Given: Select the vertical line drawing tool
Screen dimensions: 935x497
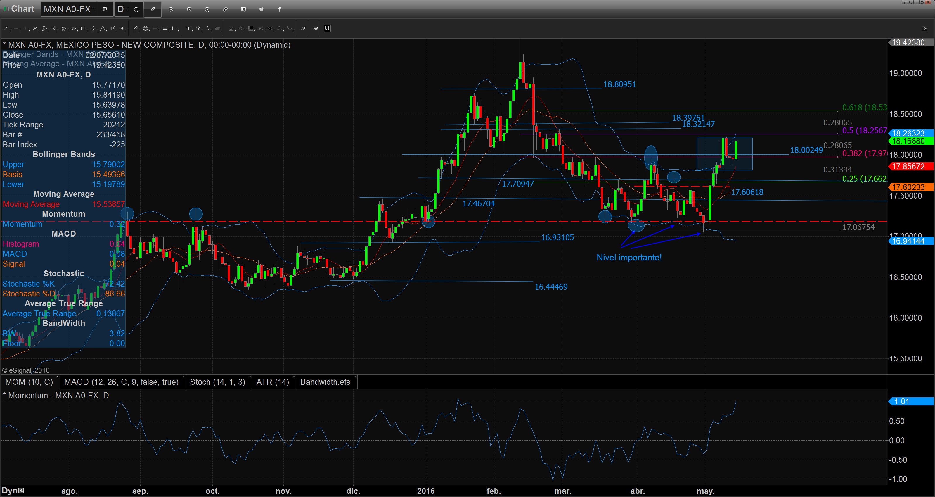Looking at the screenshot, I should 25,28.
